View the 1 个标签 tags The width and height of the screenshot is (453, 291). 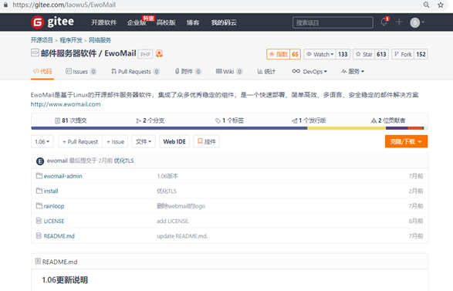pyautogui.click(x=229, y=120)
